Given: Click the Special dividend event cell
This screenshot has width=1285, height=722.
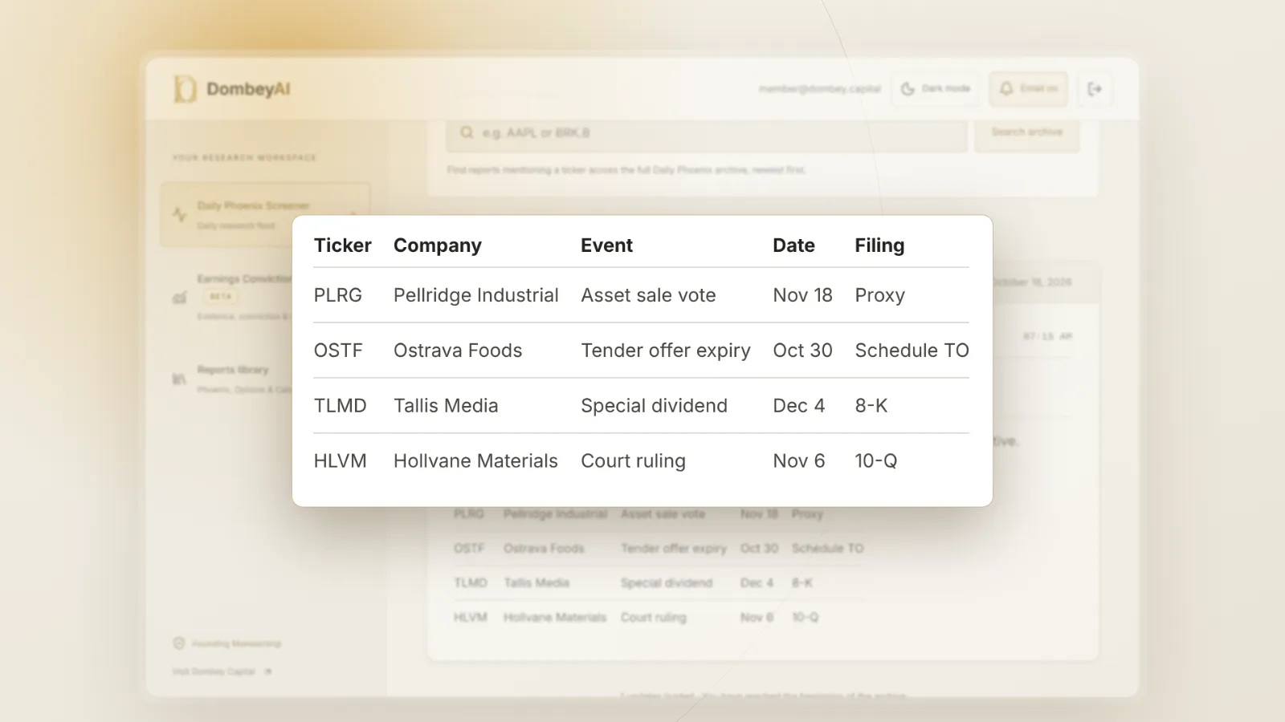Looking at the screenshot, I should pos(655,406).
